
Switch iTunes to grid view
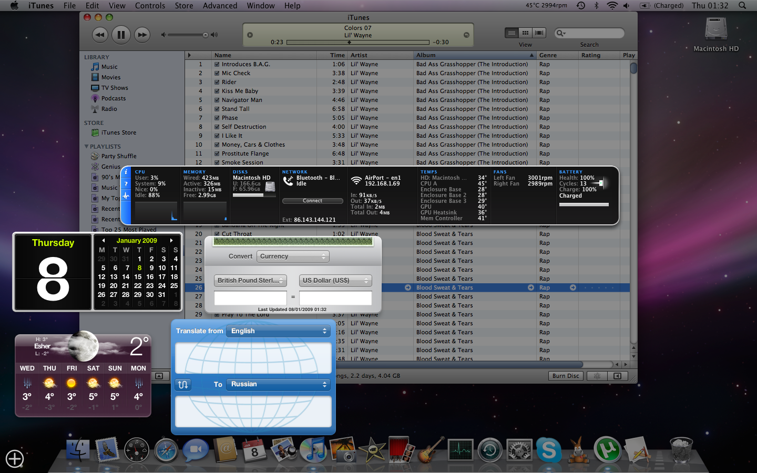[x=525, y=33]
